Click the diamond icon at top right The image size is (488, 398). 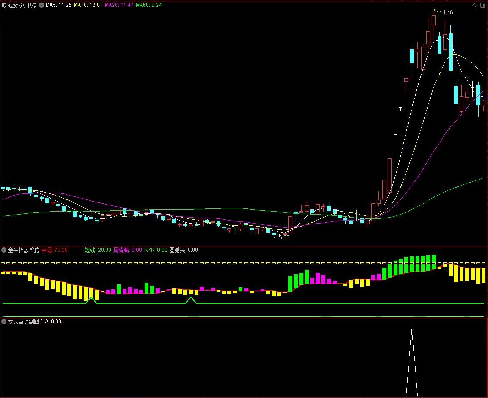coord(475,5)
